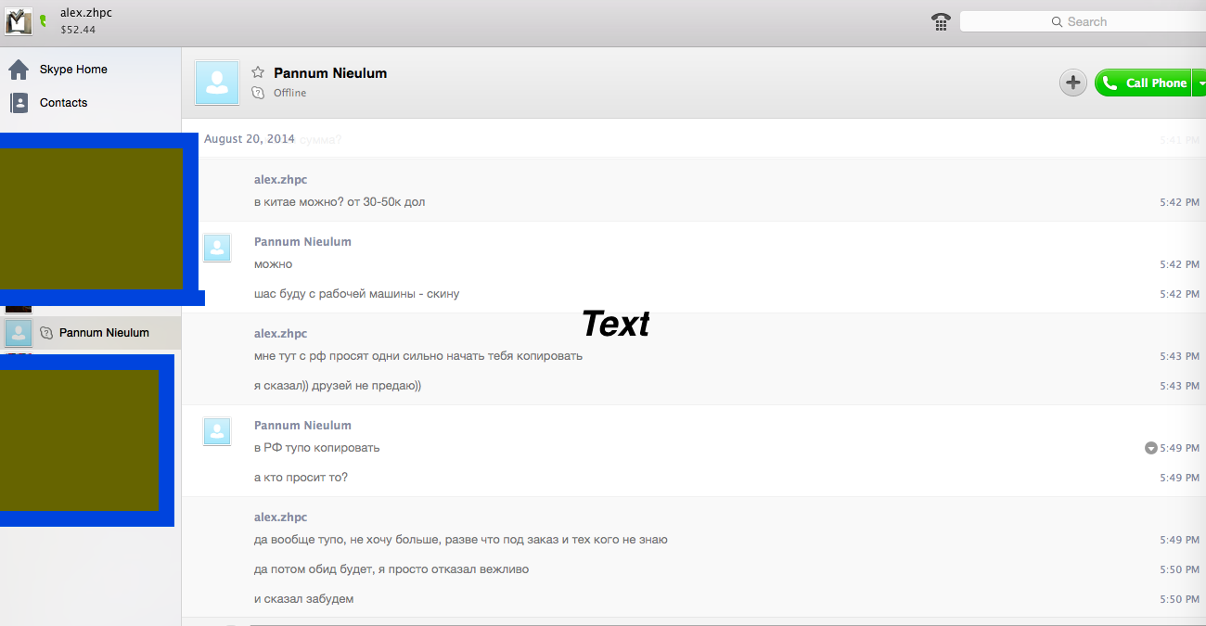Image resolution: width=1206 pixels, height=626 pixels.
Task: Click the Skype Home house icon
Action: click(x=19, y=70)
